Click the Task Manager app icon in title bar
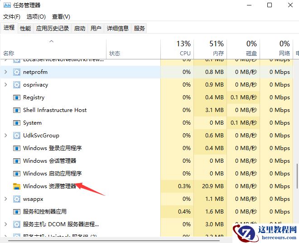This screenshot has height=243, width=299. point(7,5)
